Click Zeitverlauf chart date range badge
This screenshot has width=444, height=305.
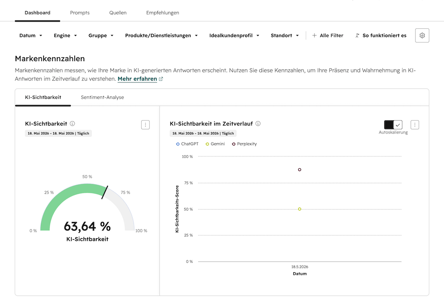coord(203,133)
